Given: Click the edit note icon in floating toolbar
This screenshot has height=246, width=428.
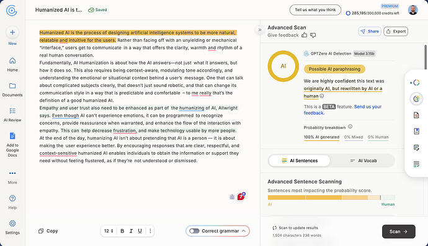Looking at the screenshot, I should pos(416,148).
